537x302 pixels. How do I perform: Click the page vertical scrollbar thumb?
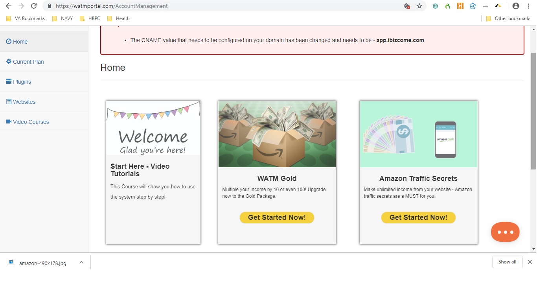pyautogui.click(x=533, y=111)
